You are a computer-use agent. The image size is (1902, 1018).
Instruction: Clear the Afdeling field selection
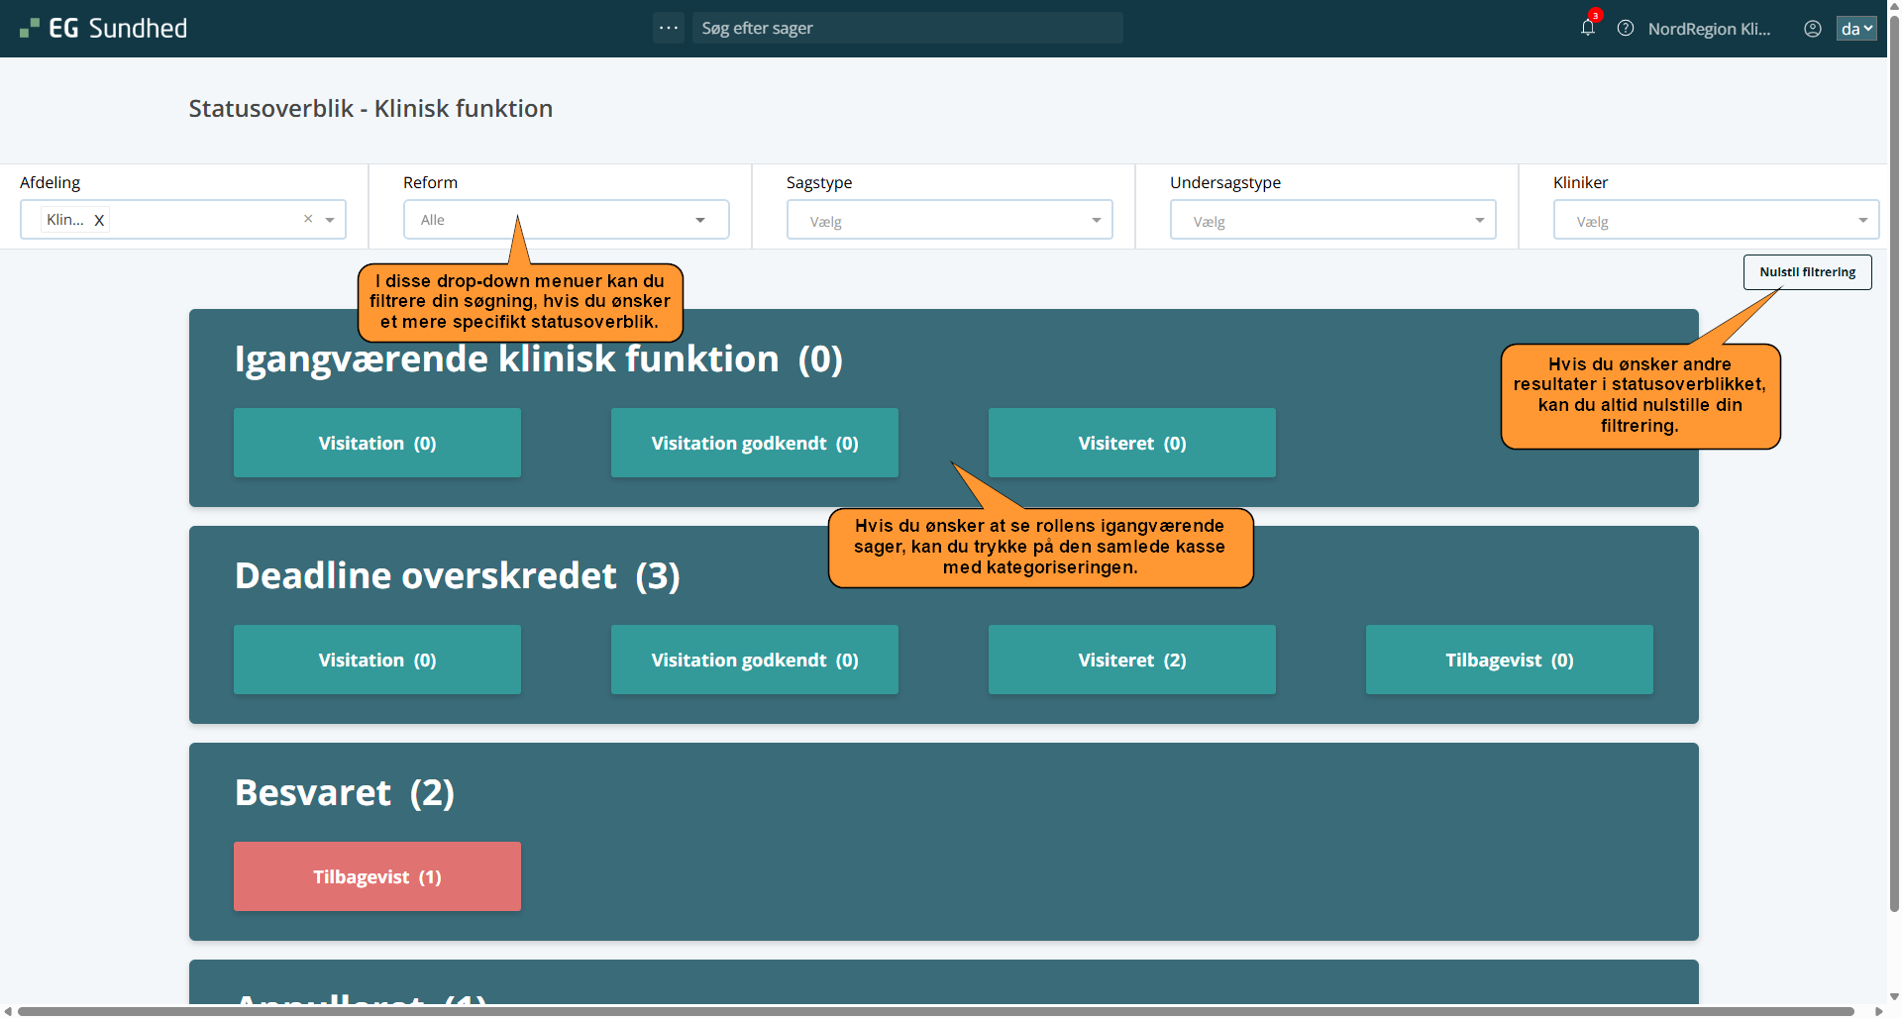coord(308,219)
